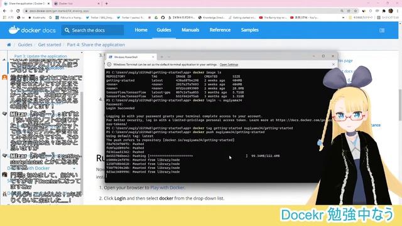The width and height of the screenshot is (402, 226).
Task: Open the Get started breadcrumb link
Action: (50, 45)
